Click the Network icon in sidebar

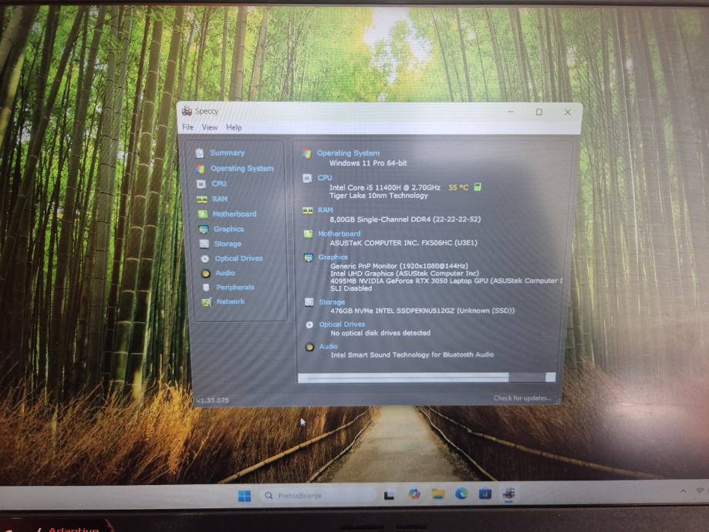click(207, 302)
